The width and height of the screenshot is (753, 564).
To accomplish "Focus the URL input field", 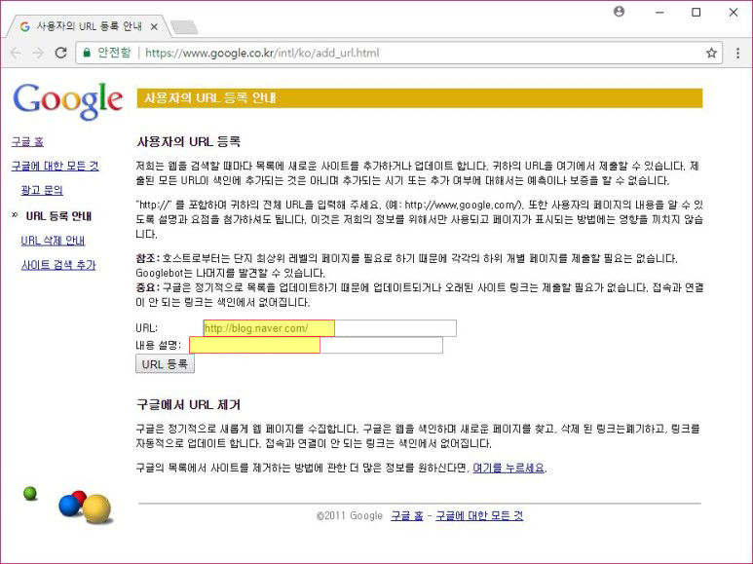I will coord(330,328).
